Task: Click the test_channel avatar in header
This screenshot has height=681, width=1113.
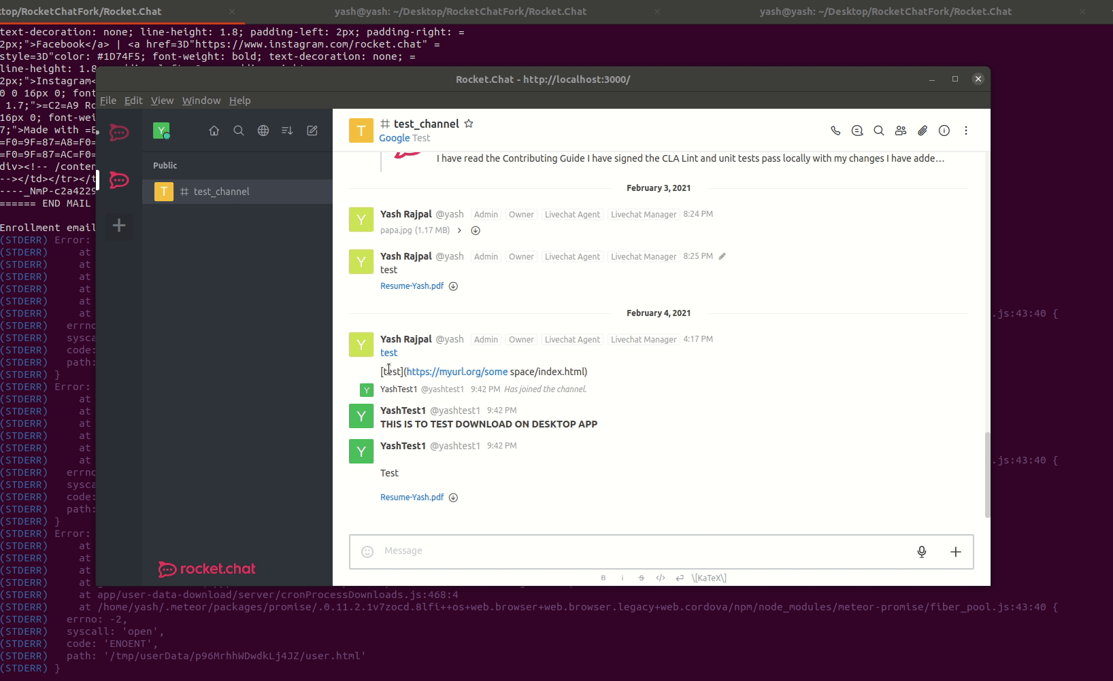Action: pyautogui.click(x=361, y=130)
